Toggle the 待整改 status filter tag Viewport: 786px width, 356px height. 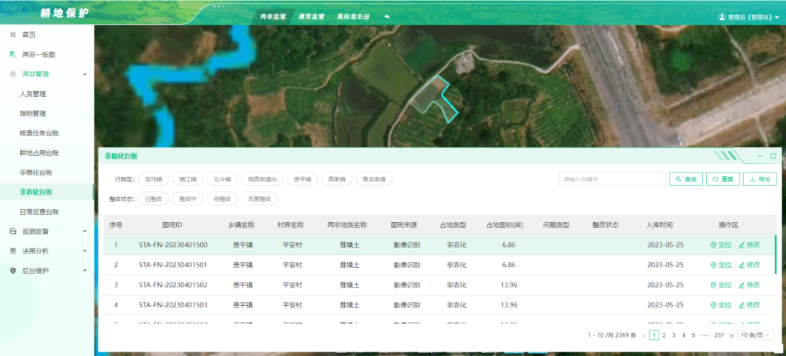[221, 199]
